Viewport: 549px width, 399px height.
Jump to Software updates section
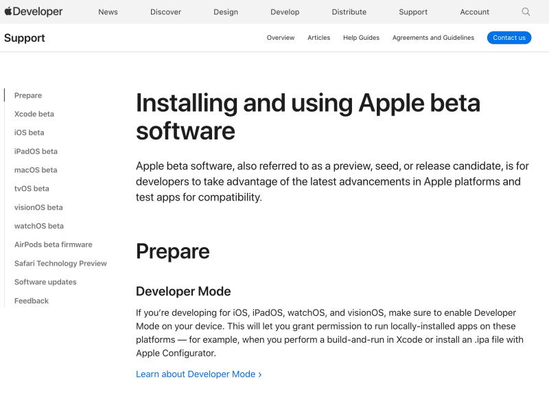45,282
